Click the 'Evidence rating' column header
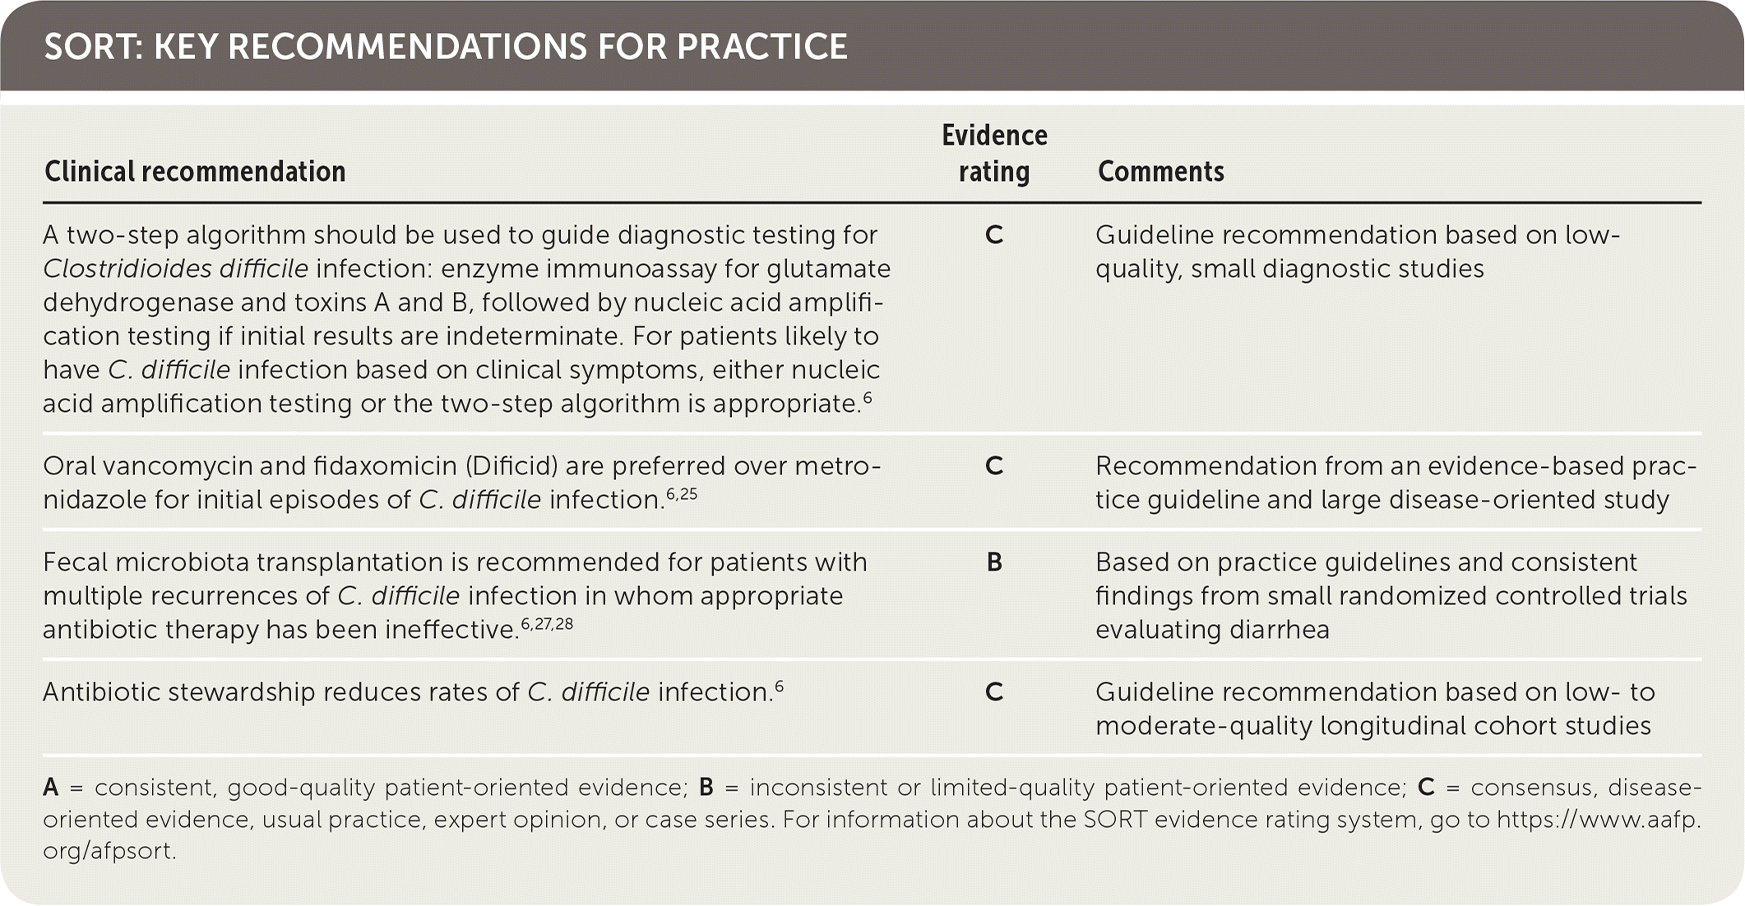Image resolution: width=1745 pixels, height=906 pixels. click(x=994, y=154)
